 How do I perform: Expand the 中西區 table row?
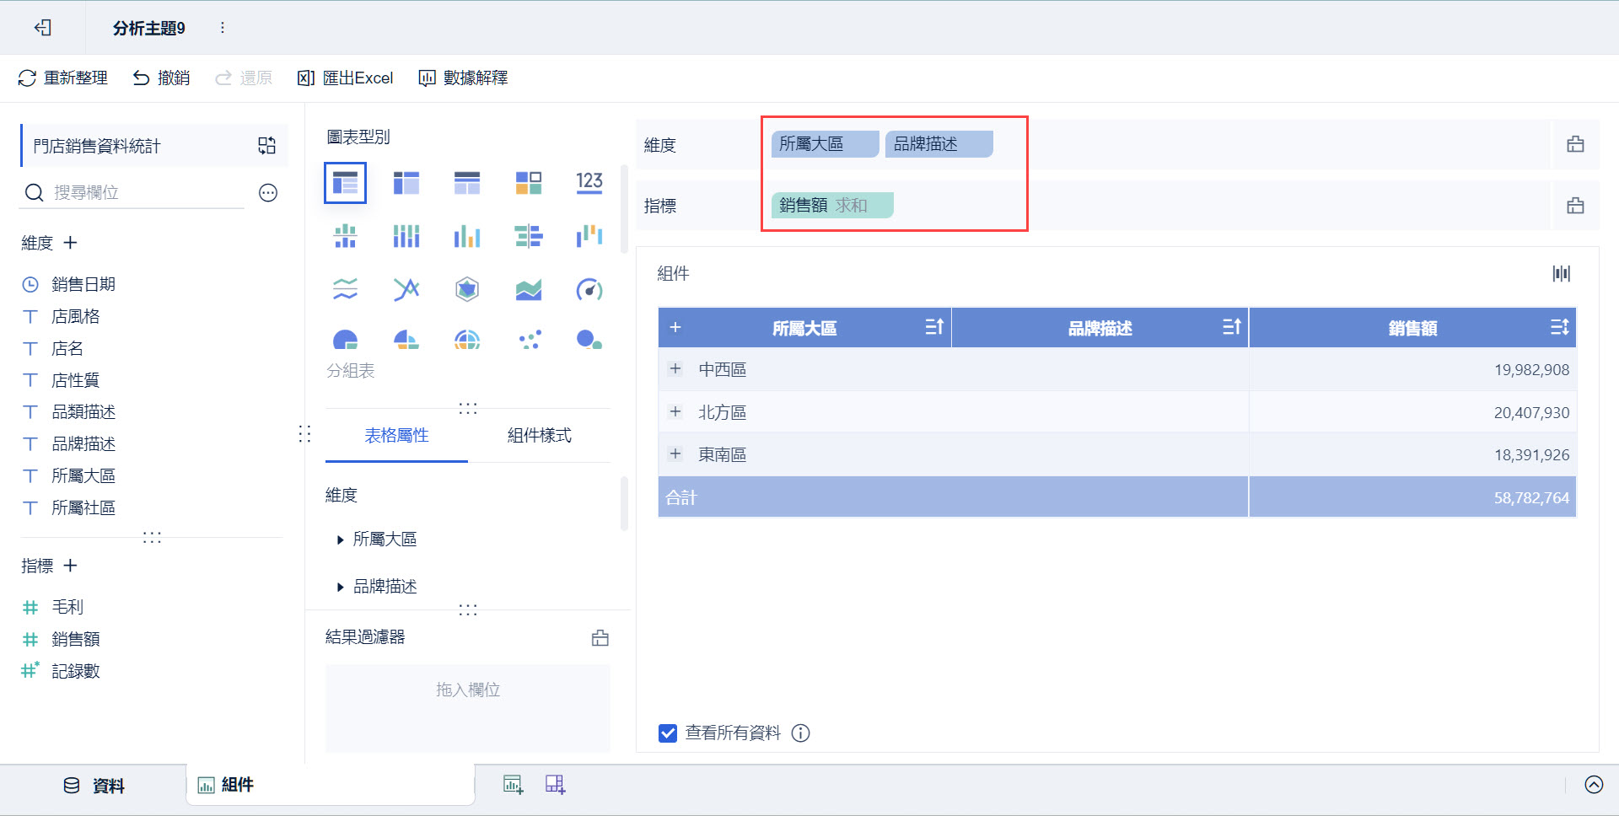pos(675,368)
